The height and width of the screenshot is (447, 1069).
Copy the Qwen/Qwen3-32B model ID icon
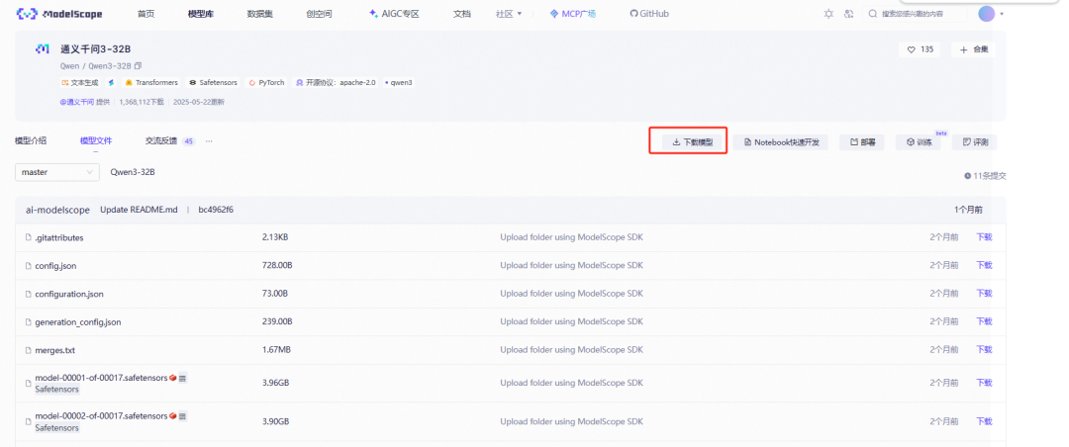(x=139, y=66)
